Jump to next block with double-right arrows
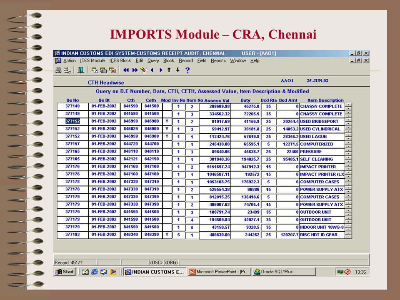 tap(135, 70)
